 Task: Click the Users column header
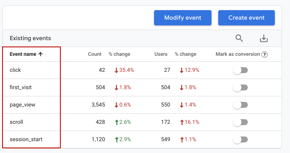pos(161,54)
